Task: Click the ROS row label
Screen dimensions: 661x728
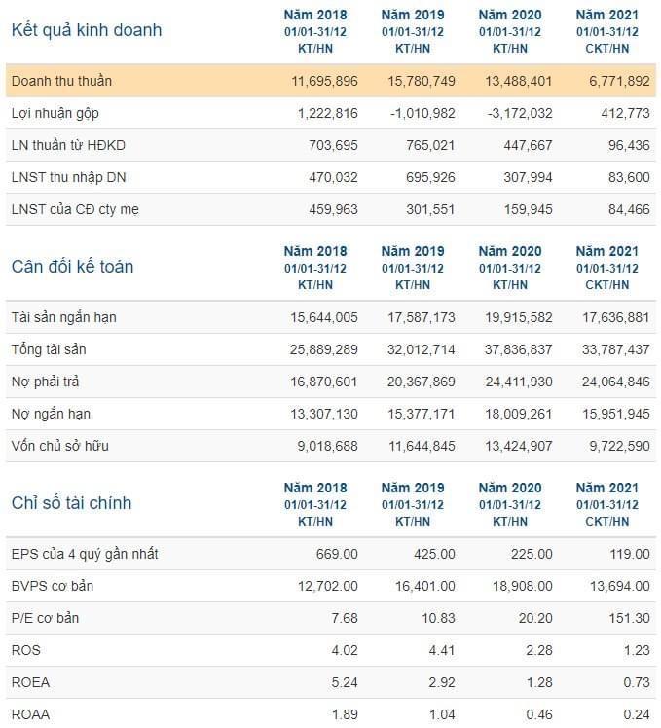Action: coord(26,650)
